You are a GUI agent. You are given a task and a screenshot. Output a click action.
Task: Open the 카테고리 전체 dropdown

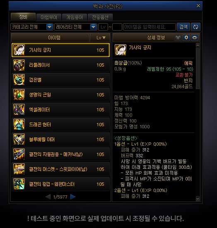pyautogui.click(x=32, y=27)
